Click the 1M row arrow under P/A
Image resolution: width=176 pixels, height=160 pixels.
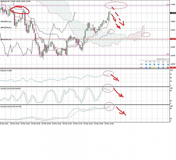coord(146,65)
